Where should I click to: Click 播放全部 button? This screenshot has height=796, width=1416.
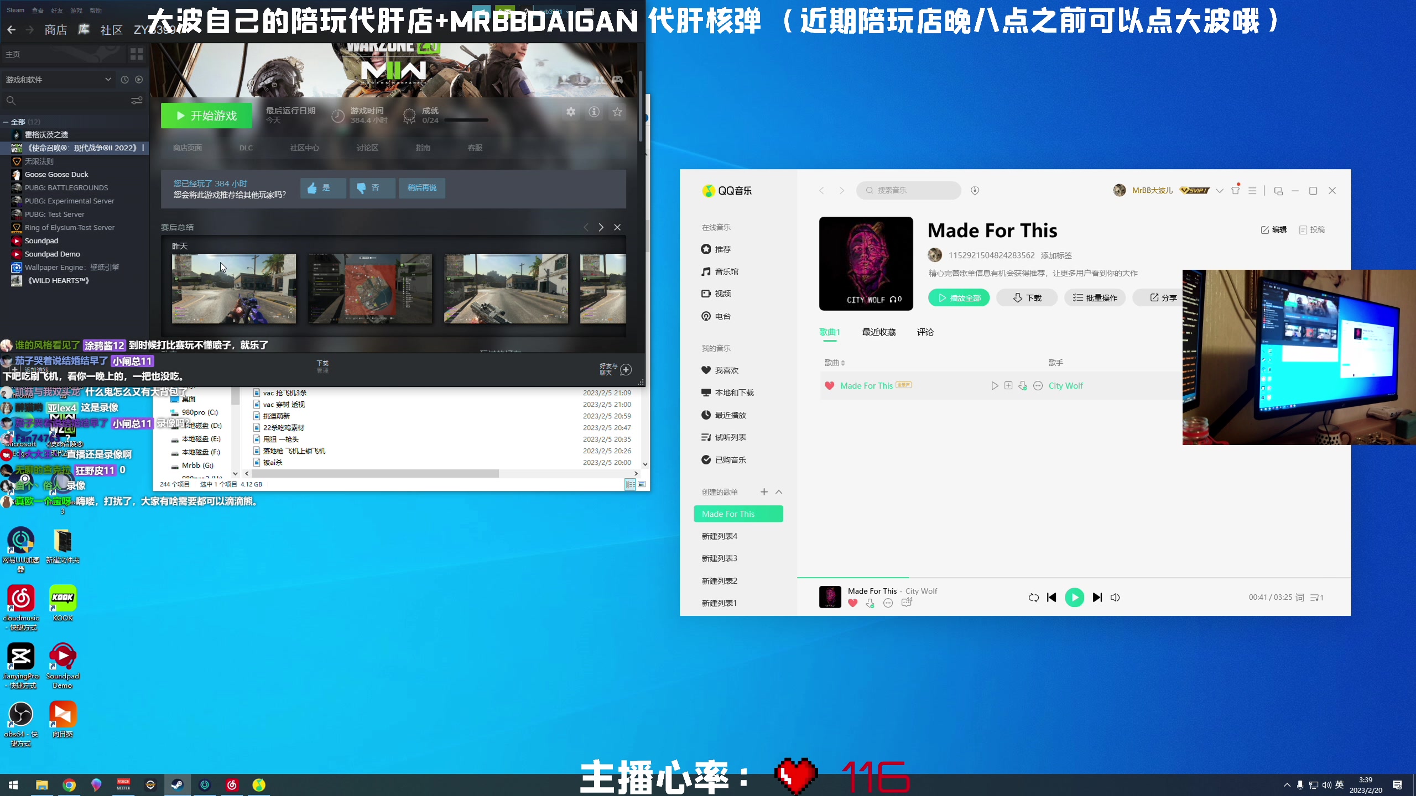click(959, 298)
